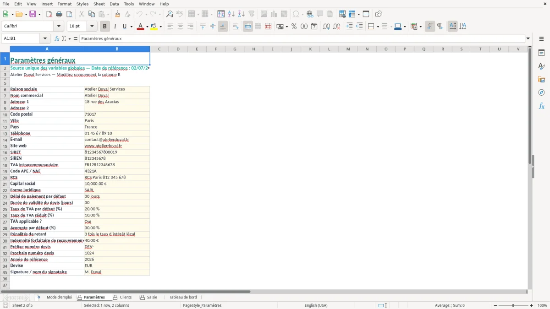Image resolution: width=550 pixels, height=309 pixels.
Task: Open the Data menu
Action: click(x=114, y=4)
